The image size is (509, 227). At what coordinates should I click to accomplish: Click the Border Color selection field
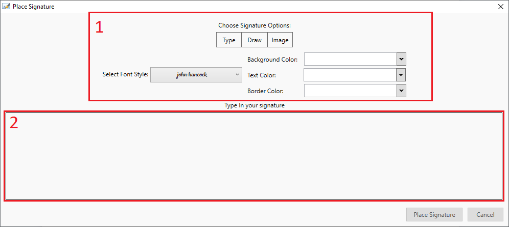(350, 91)
